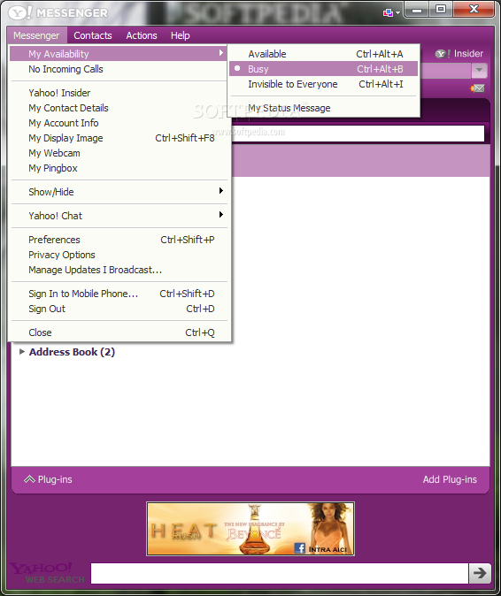Viewport: 501px width, 596px height.
Task: Click the web search arrow button
Action: [x=480, y=573]
